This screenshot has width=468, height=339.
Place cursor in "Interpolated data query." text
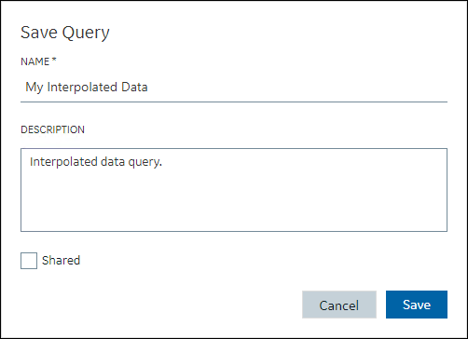pos(96,162)
